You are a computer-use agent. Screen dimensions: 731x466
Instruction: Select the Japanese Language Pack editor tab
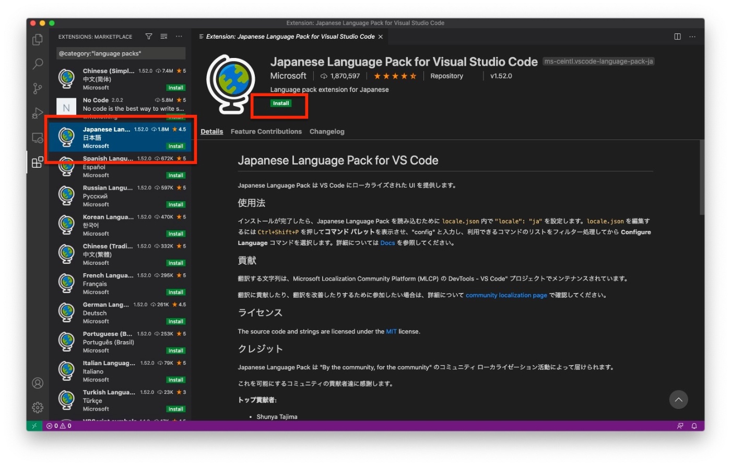point(290,37)
